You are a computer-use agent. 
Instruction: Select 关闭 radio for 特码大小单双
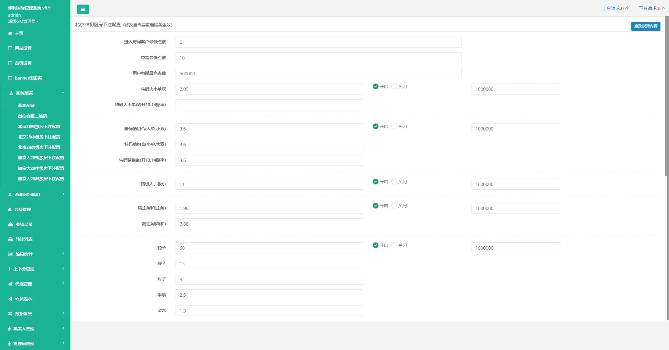pos(394,87)
